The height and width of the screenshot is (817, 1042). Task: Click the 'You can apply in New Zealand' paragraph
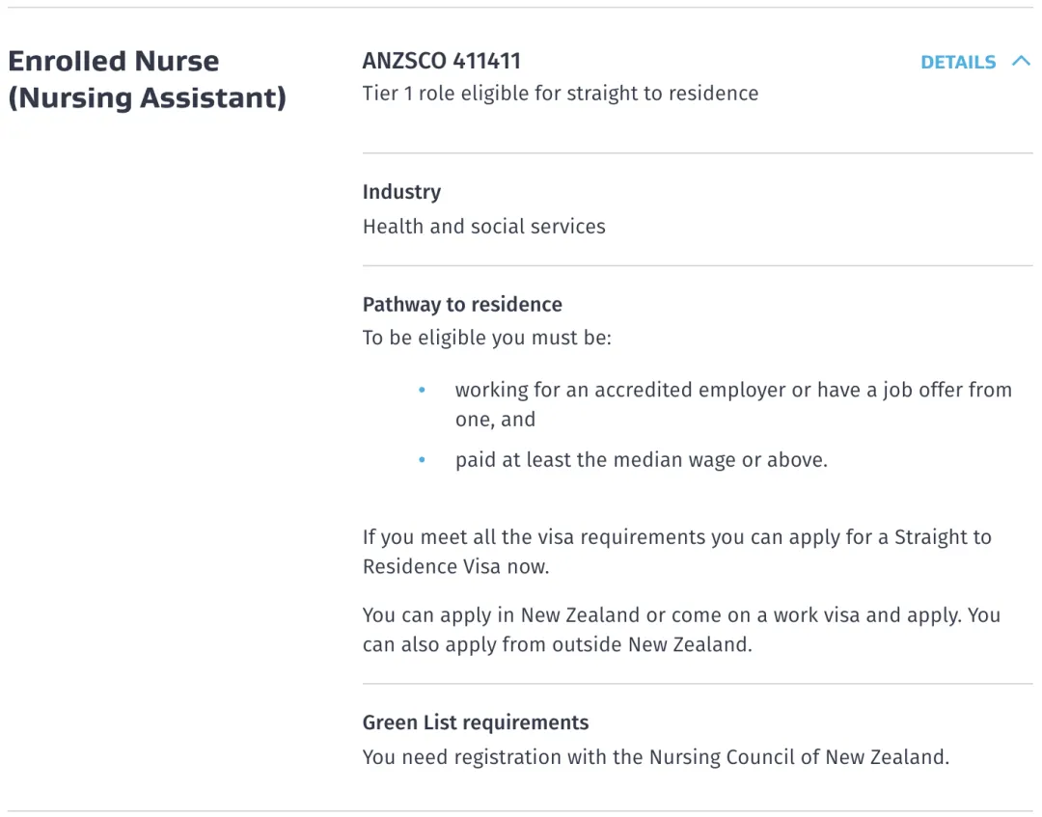pos(681,630)
